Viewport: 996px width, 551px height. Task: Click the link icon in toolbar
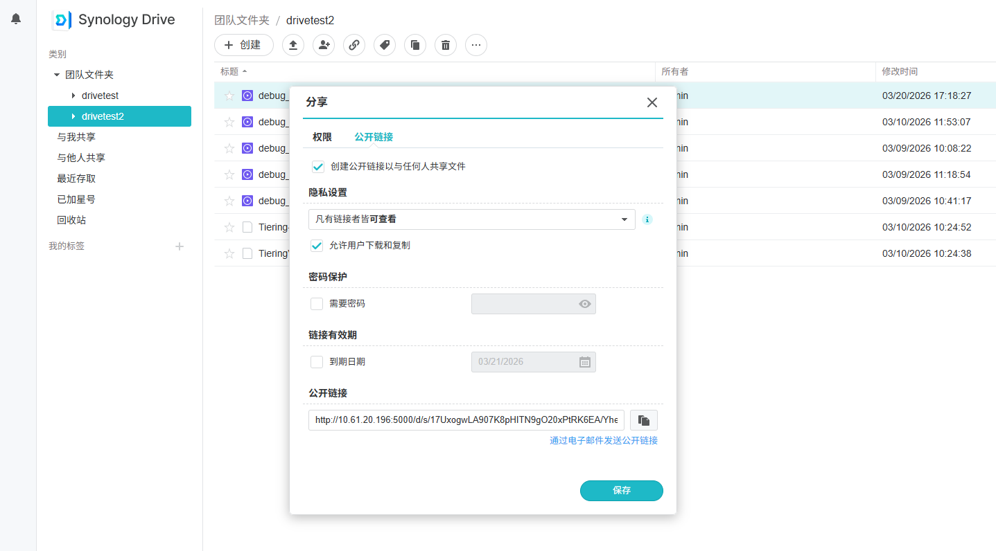click(354, 45)
